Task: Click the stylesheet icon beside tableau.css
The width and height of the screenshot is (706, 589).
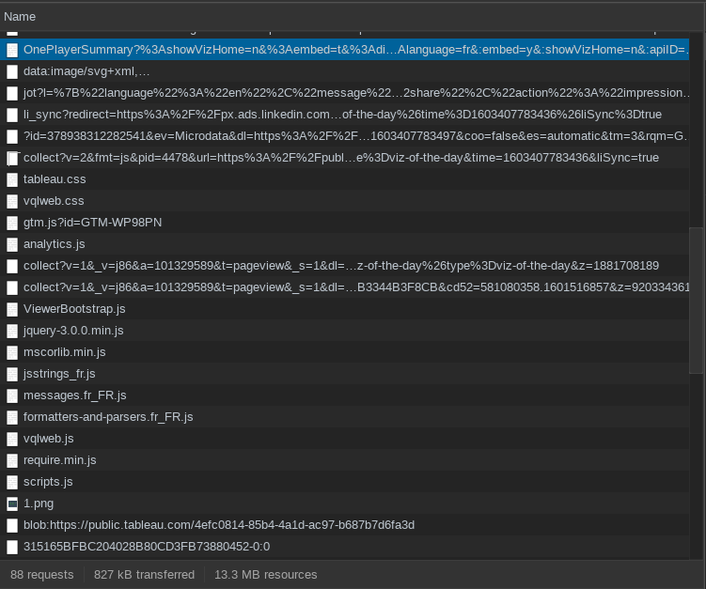Action: pos(12,179)
